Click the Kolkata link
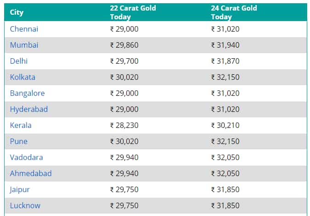310x216 pixels. 23,77
